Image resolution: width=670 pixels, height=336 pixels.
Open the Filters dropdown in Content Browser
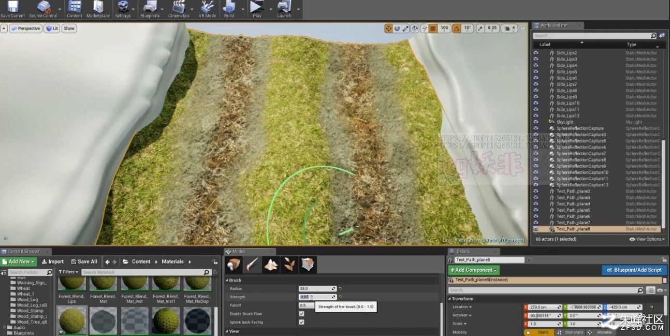pos(68,272)
